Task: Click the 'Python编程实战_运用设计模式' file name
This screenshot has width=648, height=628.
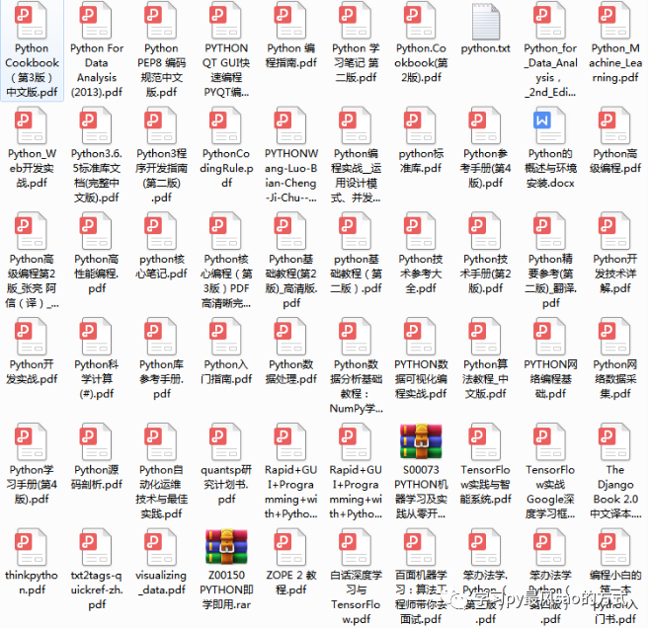Action: pos(356,176)
